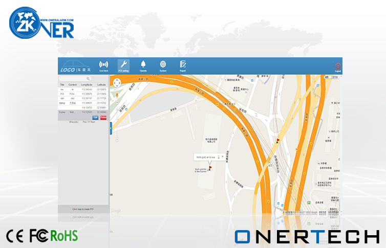Pan map down with the bottom arrow
386x248 pixels.
pos(117,86)
